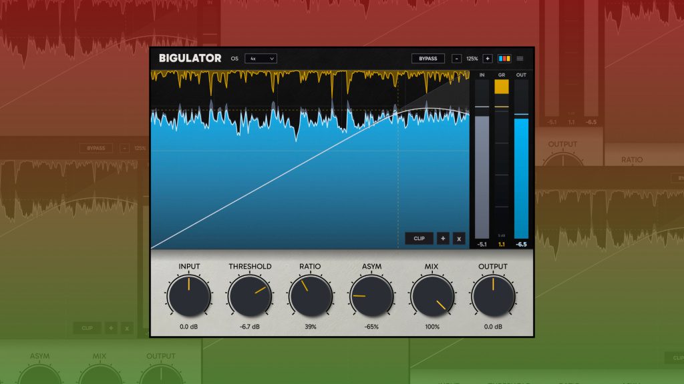Click the OUT level meter bar
The width and height of the screenshot is (684, 384).
point(521,159)
